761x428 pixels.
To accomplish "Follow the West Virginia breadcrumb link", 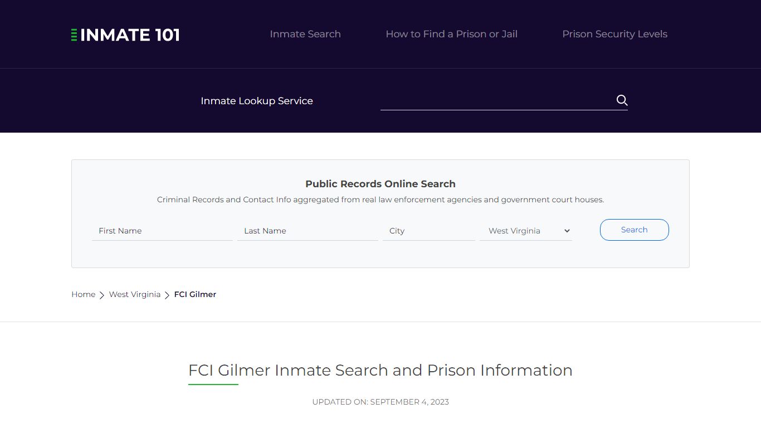I will click(x=135, y=294).
